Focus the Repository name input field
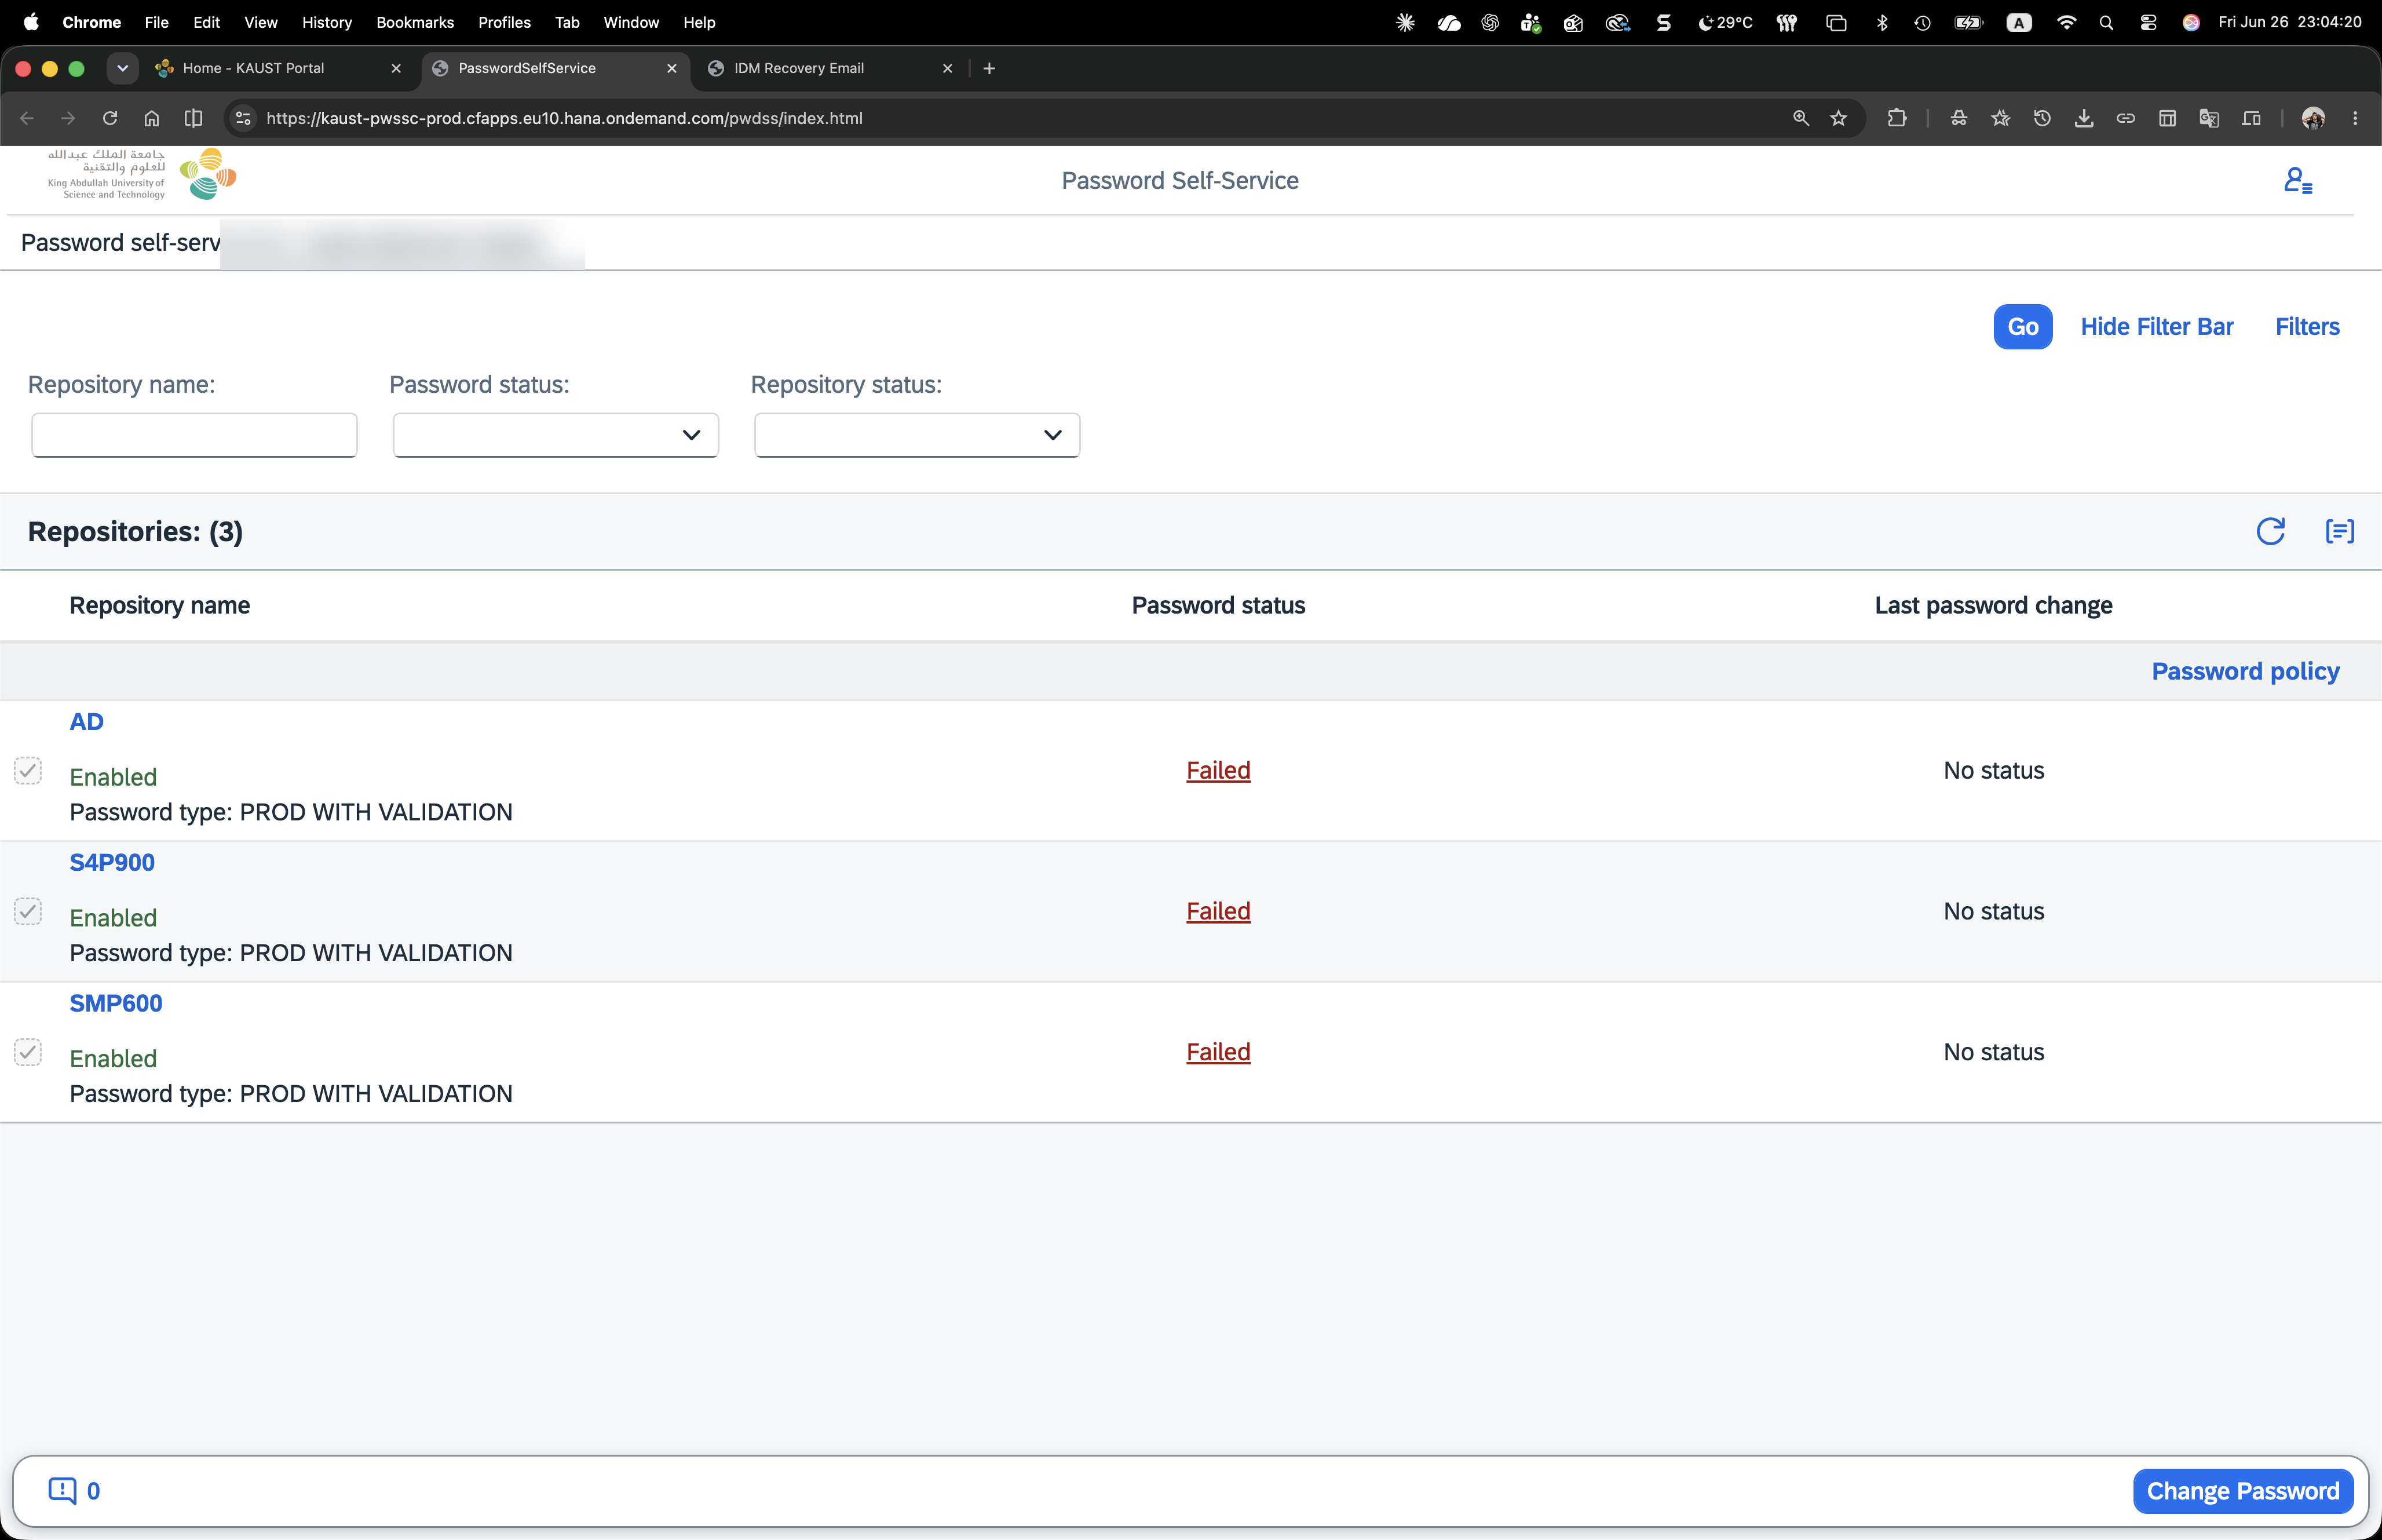The width and height of the screenshot is (2382, 1540). point(194,435)
